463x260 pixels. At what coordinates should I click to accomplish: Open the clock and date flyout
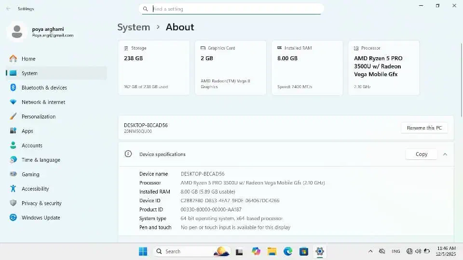pos(446,251)
